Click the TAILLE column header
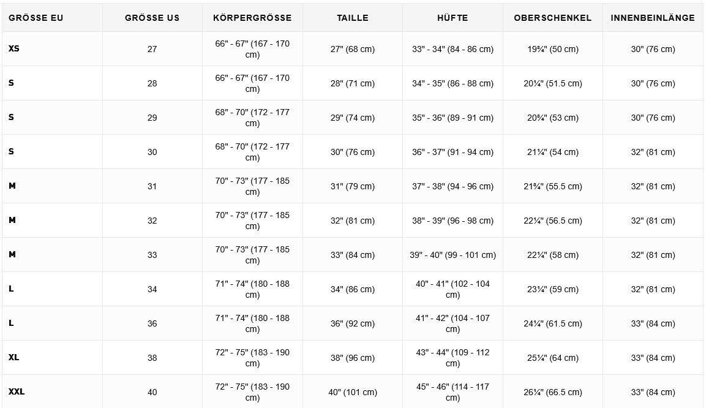 click(352, 18)
